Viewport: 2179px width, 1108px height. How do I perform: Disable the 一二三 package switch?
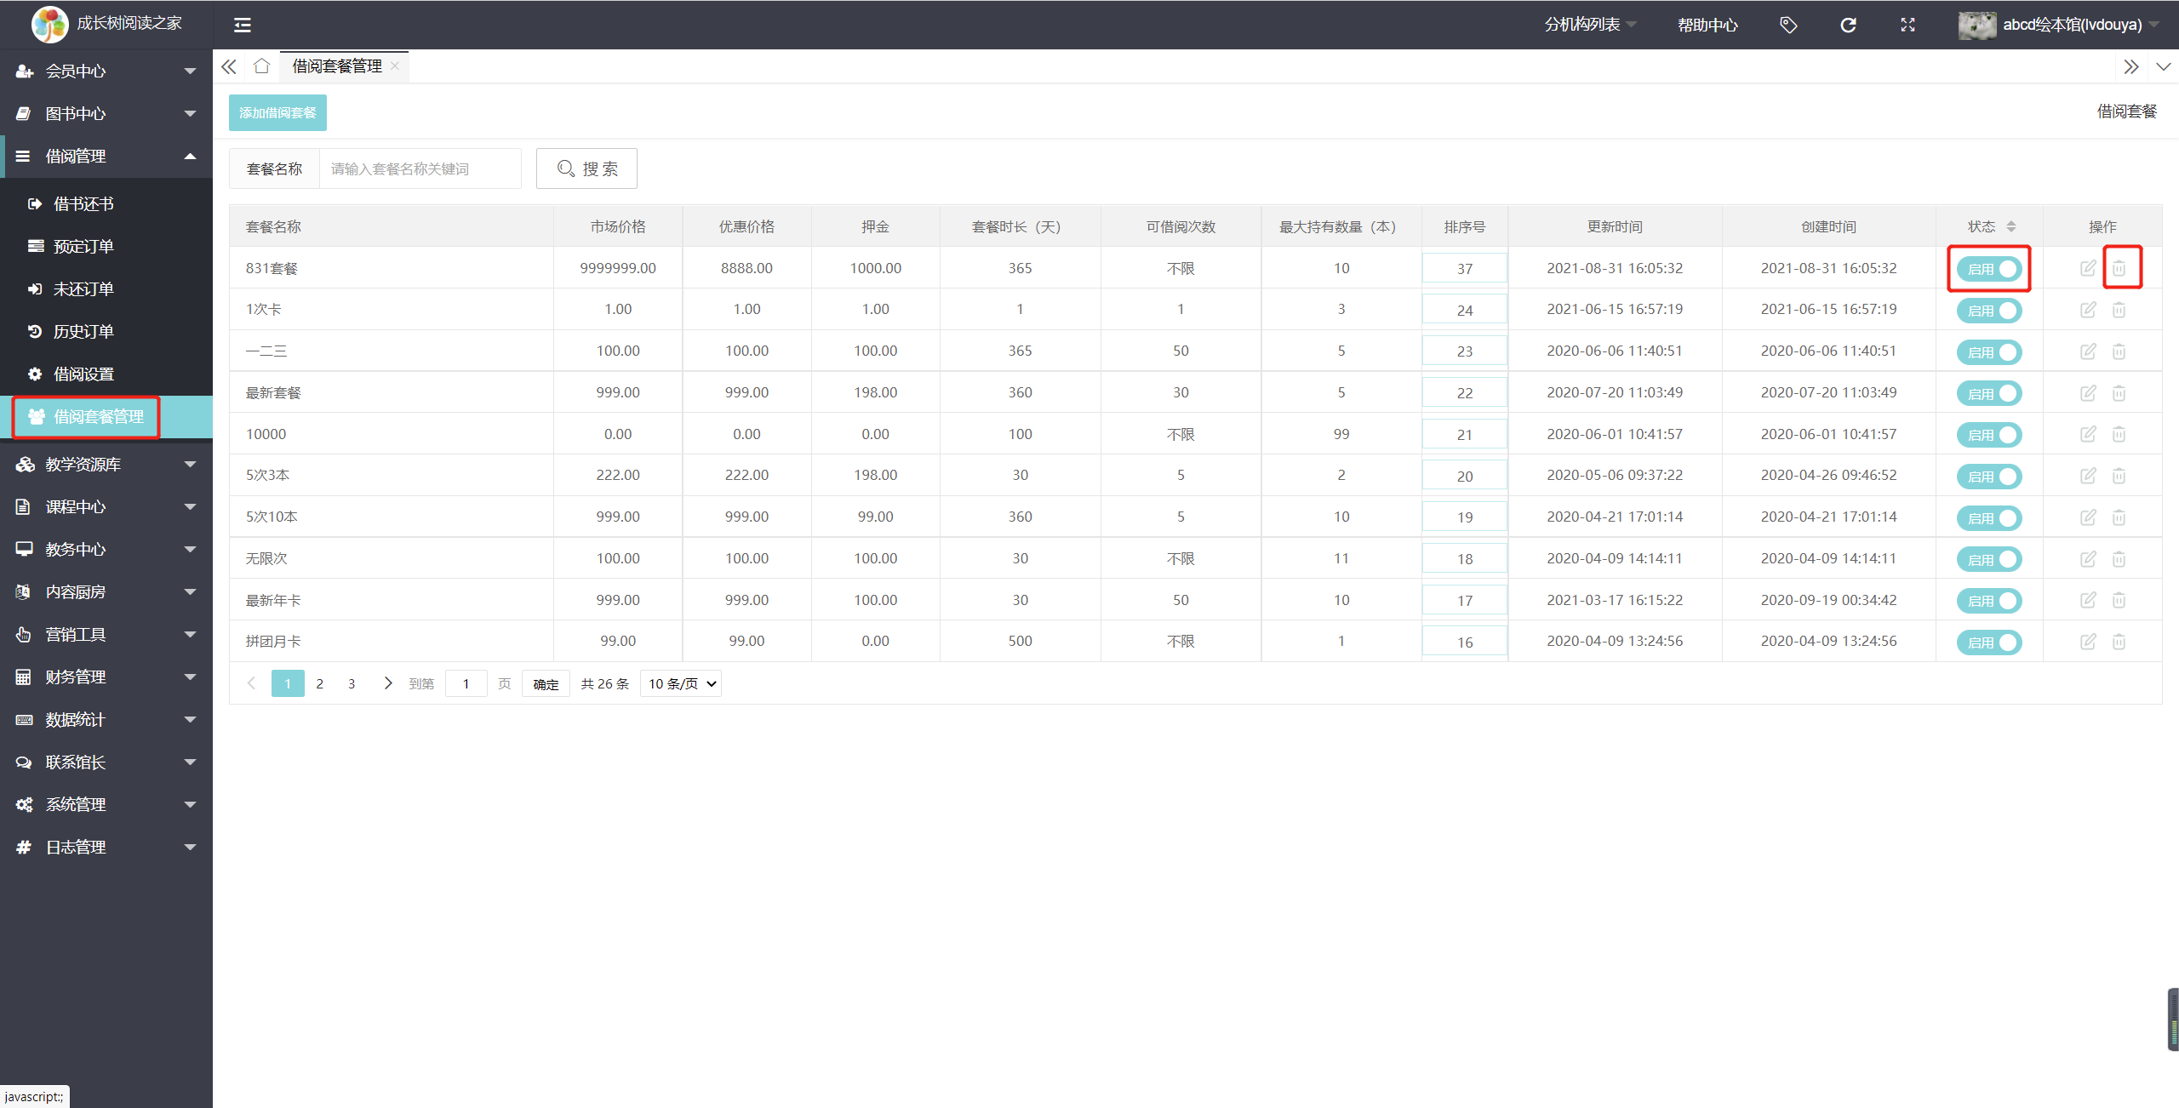click(x=1989, y=351)
